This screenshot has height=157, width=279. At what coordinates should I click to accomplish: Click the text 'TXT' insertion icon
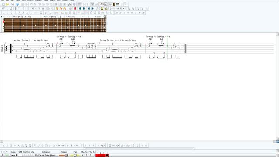coord(113,146)
